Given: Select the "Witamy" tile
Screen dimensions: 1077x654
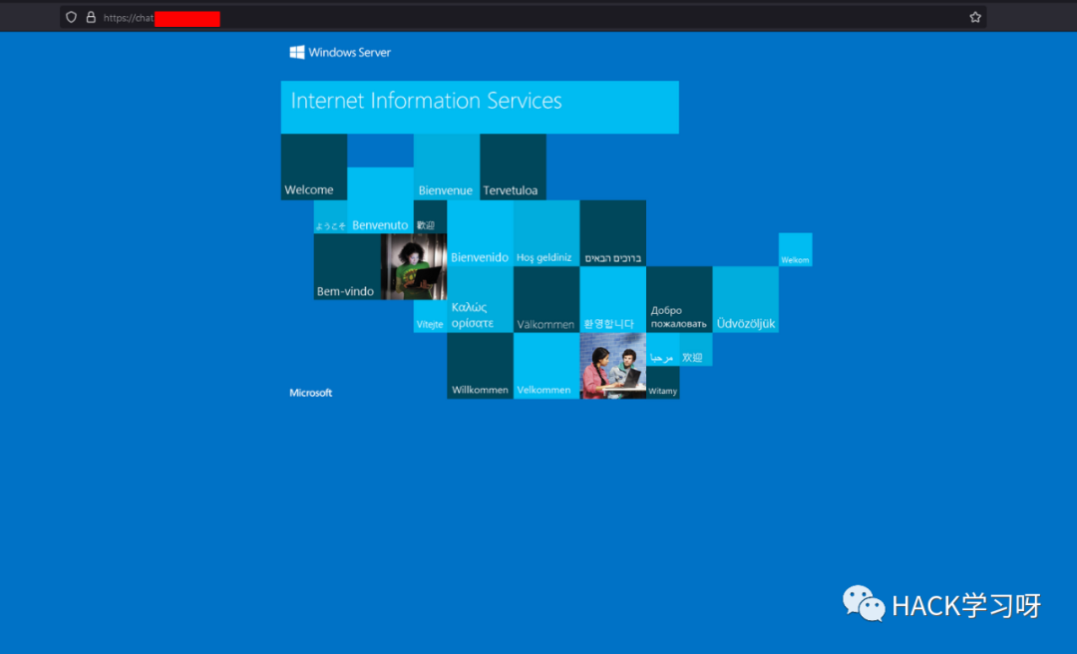Looking at the screenshot, I should pyautogui.click(x=663, y=383).
